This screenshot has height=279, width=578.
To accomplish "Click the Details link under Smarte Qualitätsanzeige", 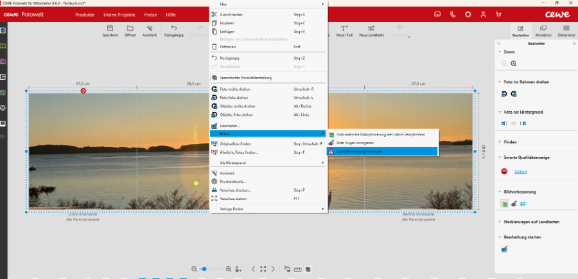I will [x=520, y=172].
